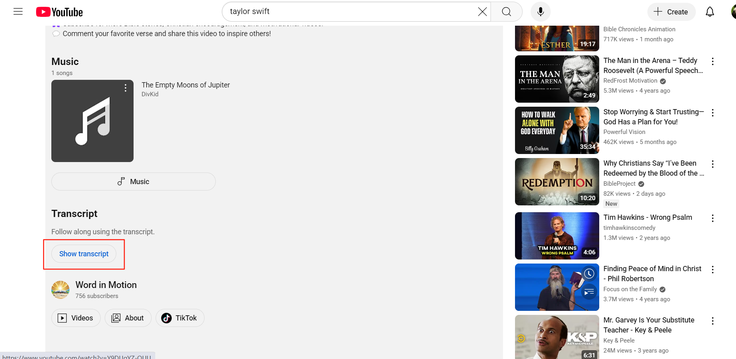Clear the search box text

[483, 12]
